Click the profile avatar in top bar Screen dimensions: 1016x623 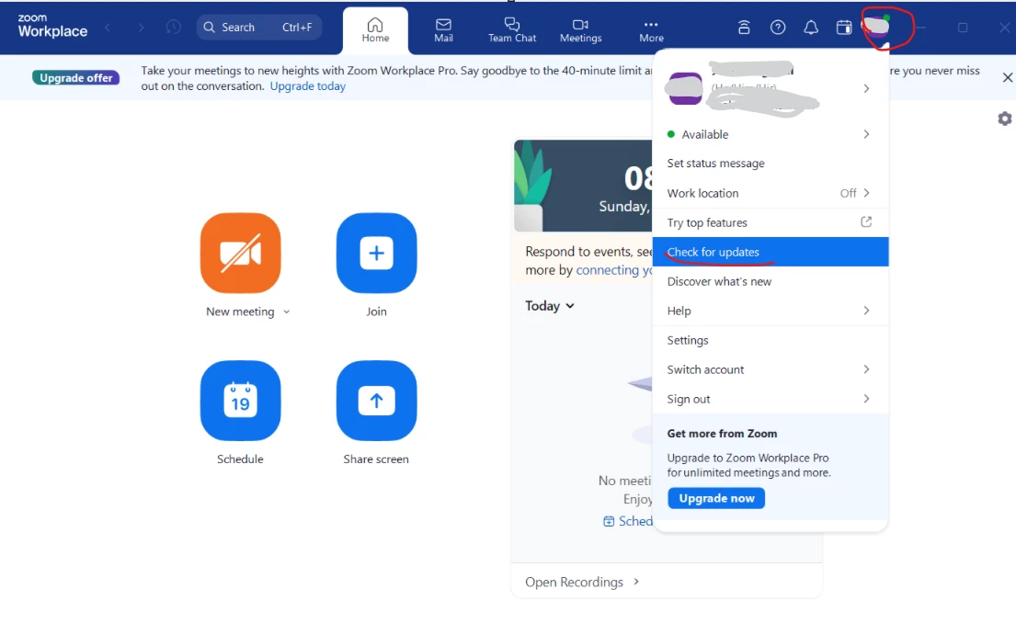pos(876,27)
